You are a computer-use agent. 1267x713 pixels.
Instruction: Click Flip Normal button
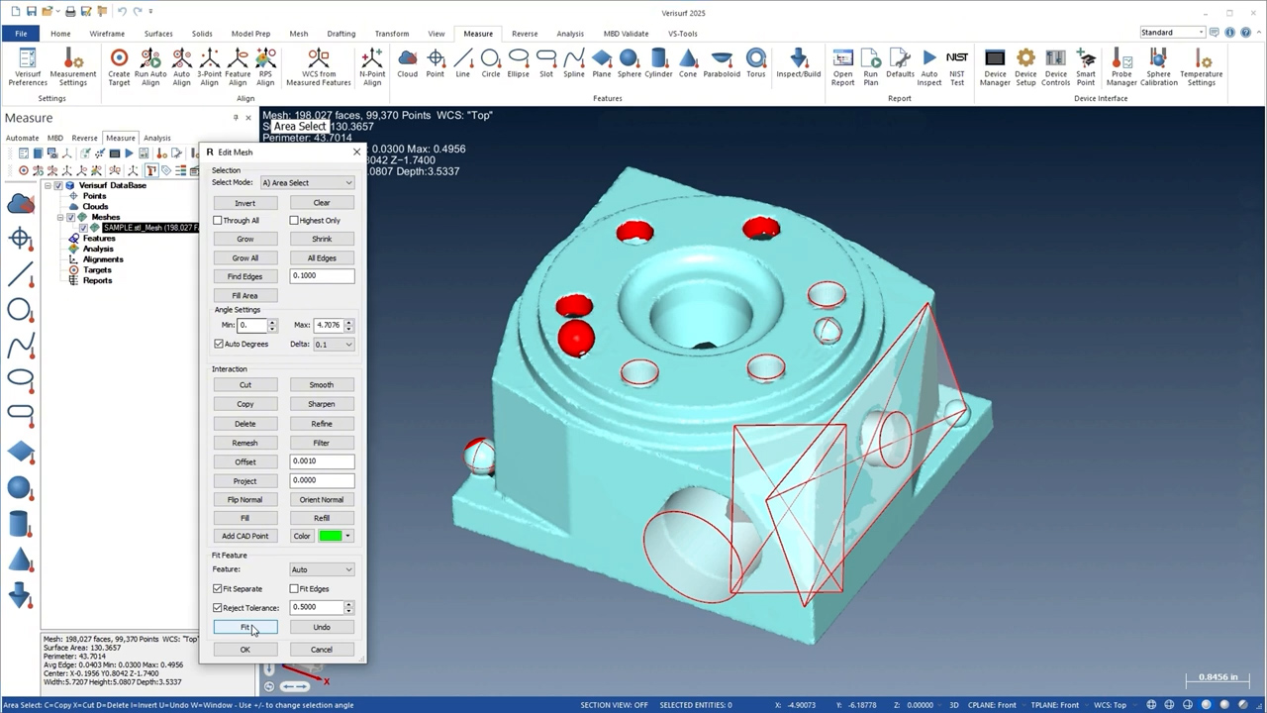pos(244,499)
